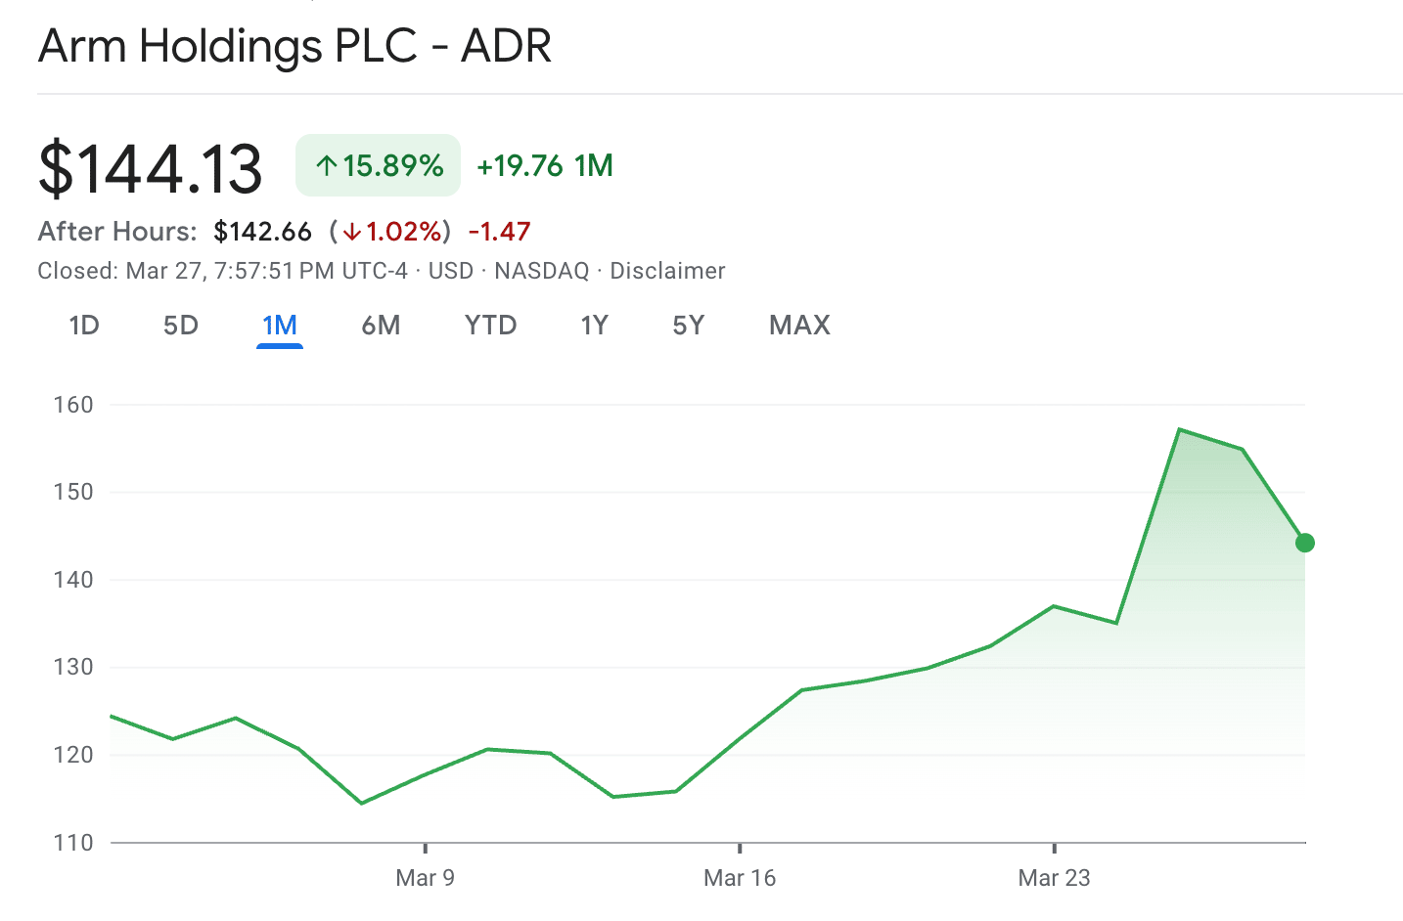
Task: Click the red down arrow in after hours
Action: (351, 232)
